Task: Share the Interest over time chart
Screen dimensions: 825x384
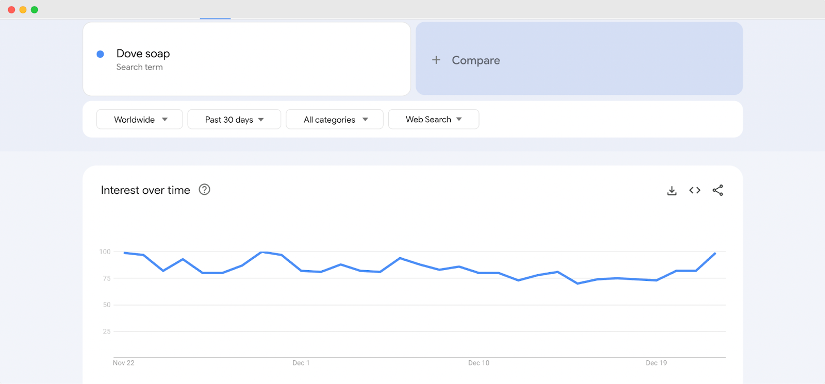Action: tap(718, 190)
